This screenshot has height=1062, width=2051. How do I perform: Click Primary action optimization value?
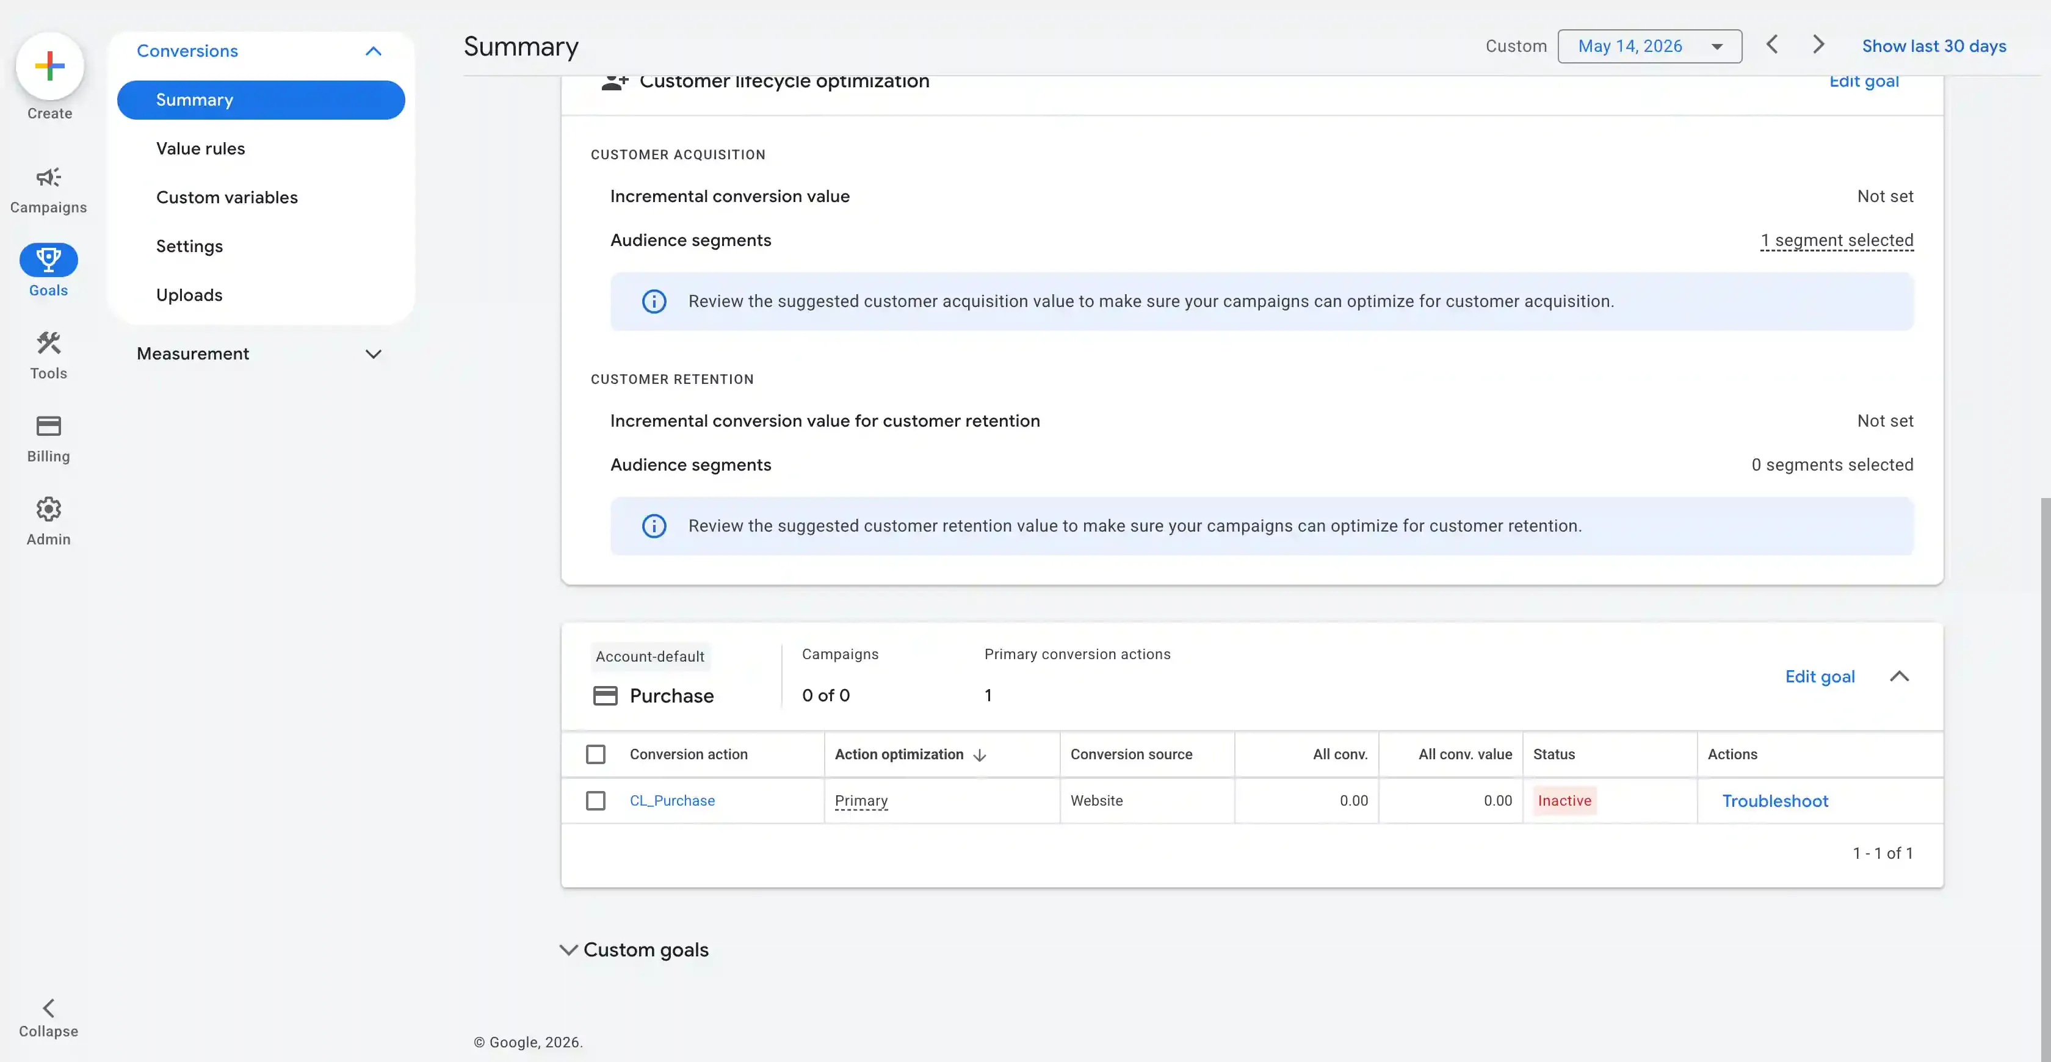tap(861, 801)
